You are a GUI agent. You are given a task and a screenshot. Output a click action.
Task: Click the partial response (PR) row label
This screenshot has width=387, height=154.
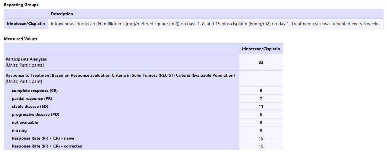coord(32,98)
